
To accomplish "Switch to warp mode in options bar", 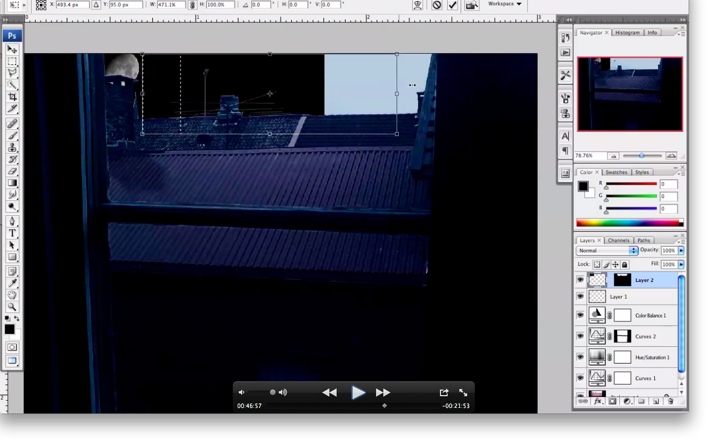I will [418, 5].
